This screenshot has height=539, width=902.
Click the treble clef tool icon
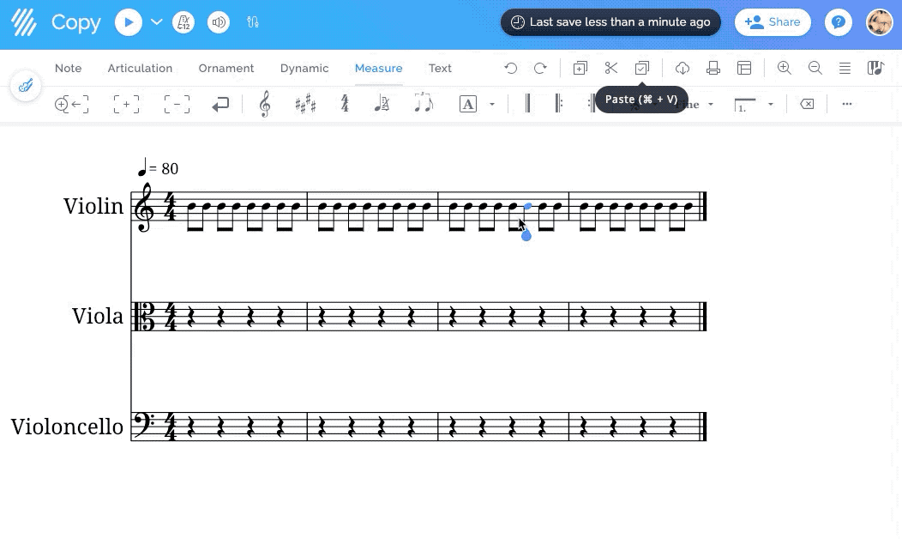tap(265, 104)
